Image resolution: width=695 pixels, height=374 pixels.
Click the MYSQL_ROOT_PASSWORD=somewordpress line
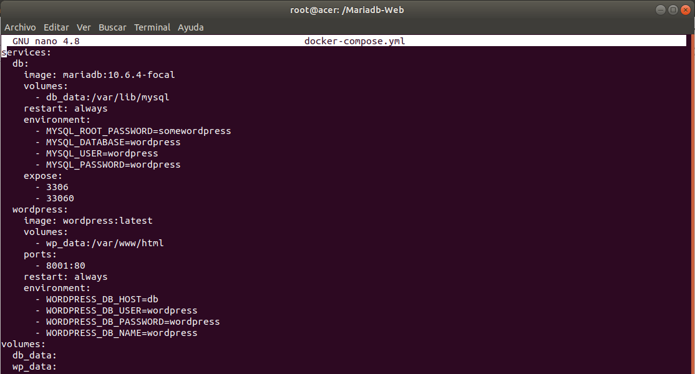(x=138, y=131)
